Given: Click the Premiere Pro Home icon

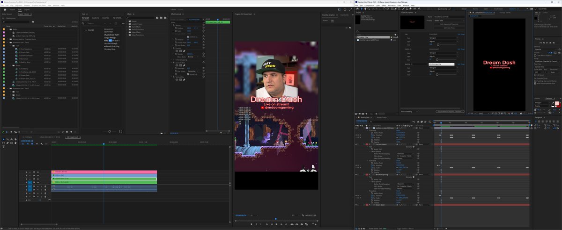Looking at the screenshot, I should coord(5,9).
